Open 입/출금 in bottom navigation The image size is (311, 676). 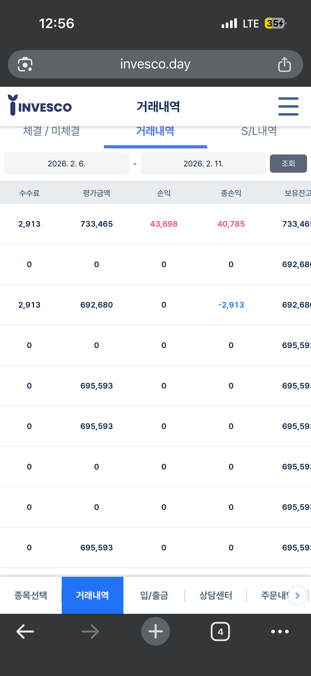pos(154,595)
